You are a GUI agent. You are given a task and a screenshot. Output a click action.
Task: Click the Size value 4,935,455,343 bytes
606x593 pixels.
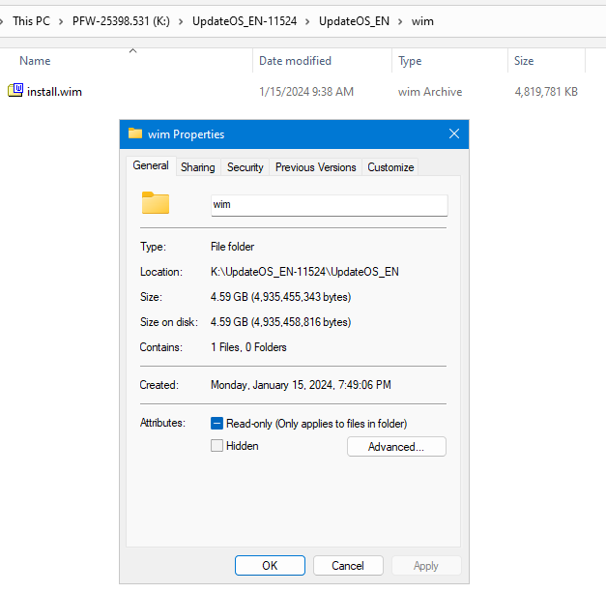click(x=280, y=297)
